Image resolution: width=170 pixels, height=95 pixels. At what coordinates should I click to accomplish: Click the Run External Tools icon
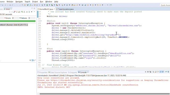click(x=57, y=5)
